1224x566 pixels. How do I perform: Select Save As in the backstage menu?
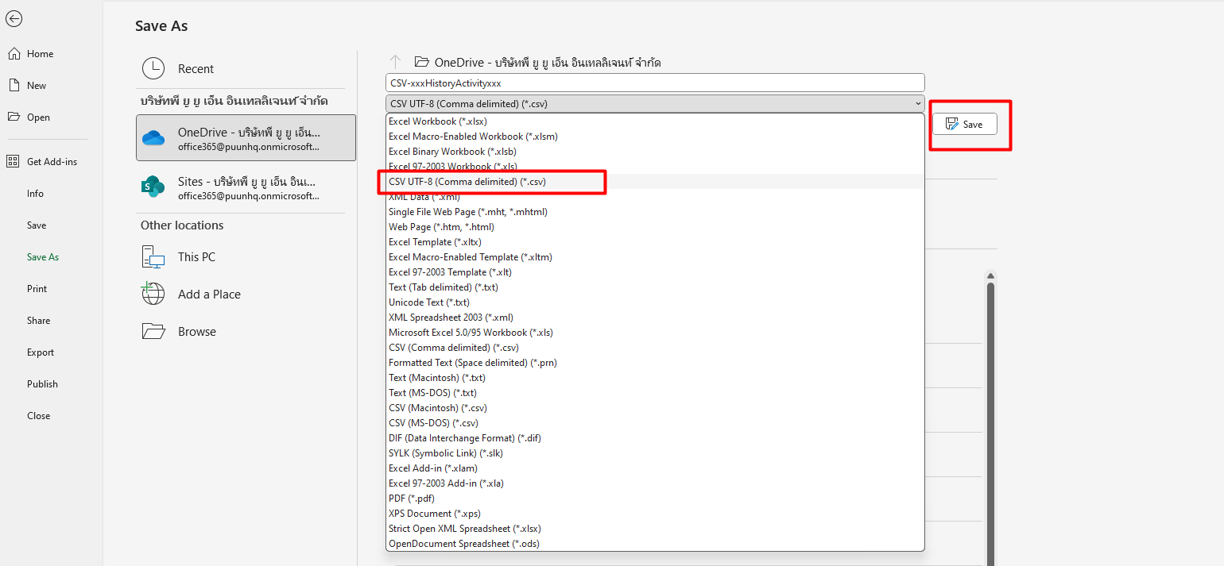pyautogui.click(x=43, y=257)
